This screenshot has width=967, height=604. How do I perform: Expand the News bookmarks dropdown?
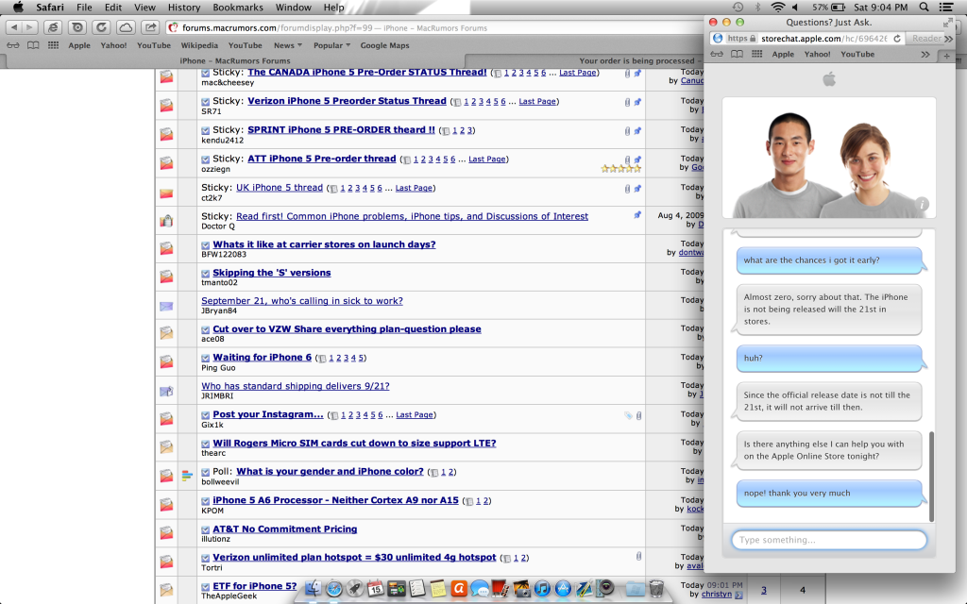(288, 45)
